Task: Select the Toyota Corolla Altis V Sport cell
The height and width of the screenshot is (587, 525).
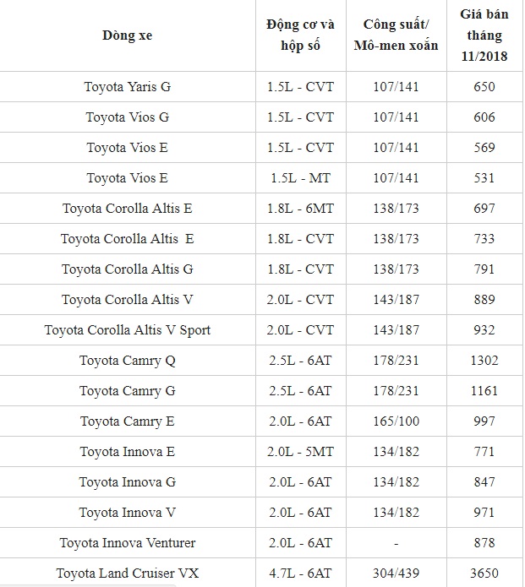Action: [128, 329]
